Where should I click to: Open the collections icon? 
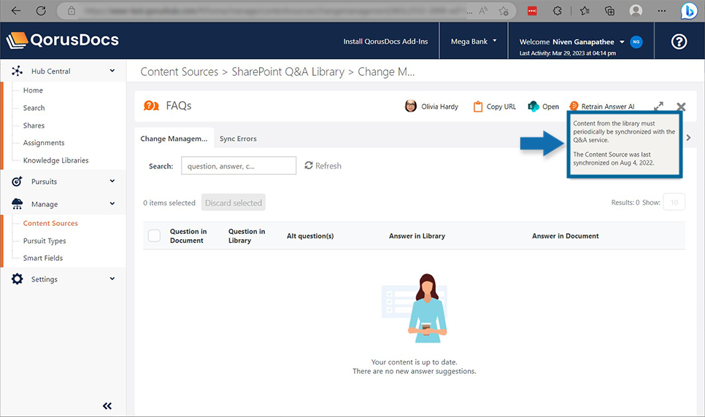[x=609, y=10]
